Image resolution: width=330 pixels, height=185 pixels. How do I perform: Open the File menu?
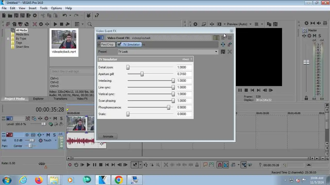pos(4,8)
